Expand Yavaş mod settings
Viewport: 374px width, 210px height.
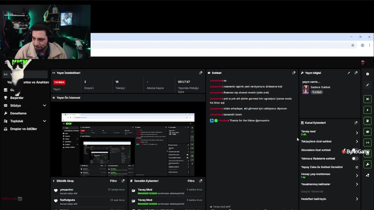357,133
